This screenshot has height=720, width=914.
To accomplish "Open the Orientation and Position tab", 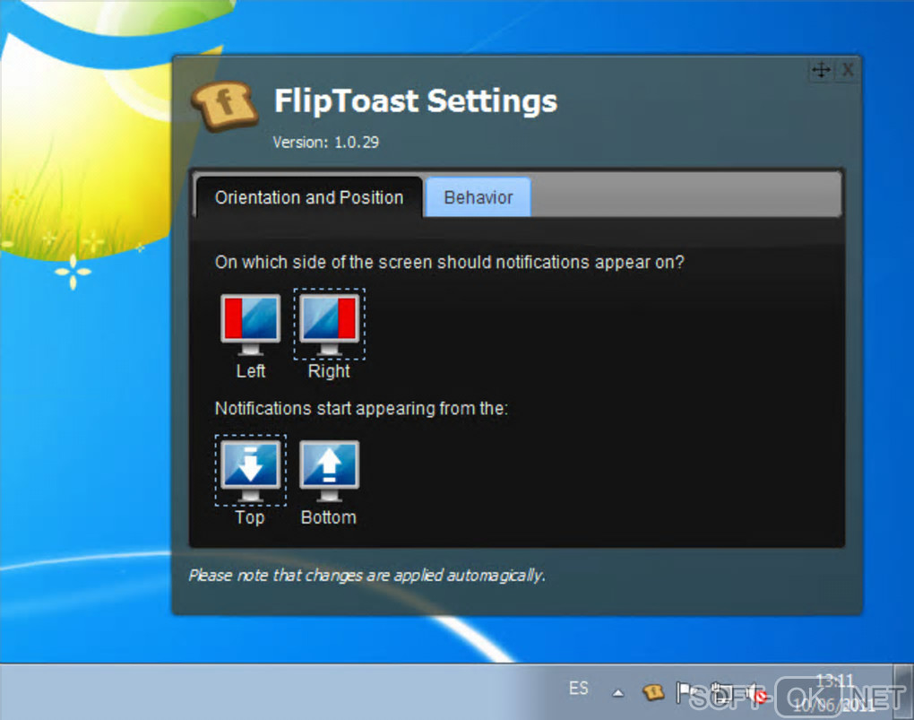I will click(x=309, y=197).
